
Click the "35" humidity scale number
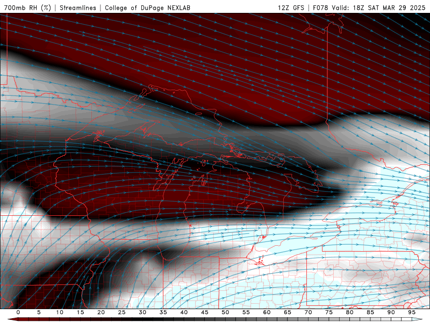163,312
